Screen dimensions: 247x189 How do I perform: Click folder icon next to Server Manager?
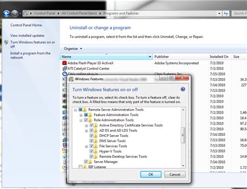pyautogui.click(x=90, y=162)
